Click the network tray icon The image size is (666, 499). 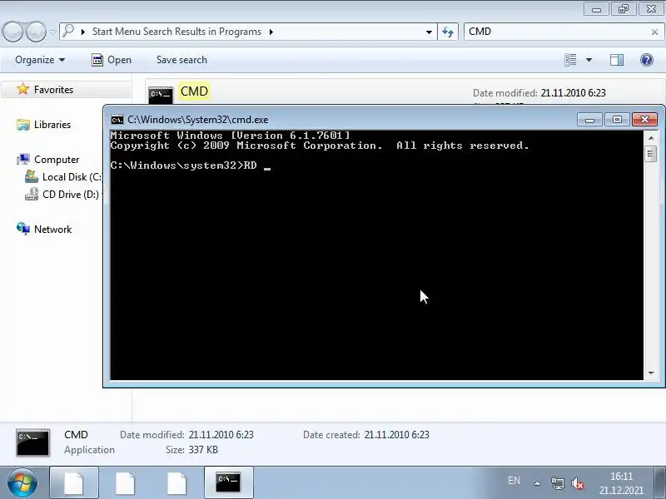[x=557, y=483]
